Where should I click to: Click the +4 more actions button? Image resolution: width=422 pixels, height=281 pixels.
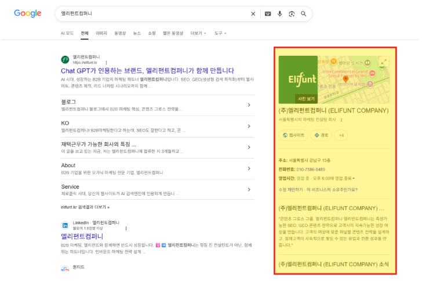pos(341,135)
